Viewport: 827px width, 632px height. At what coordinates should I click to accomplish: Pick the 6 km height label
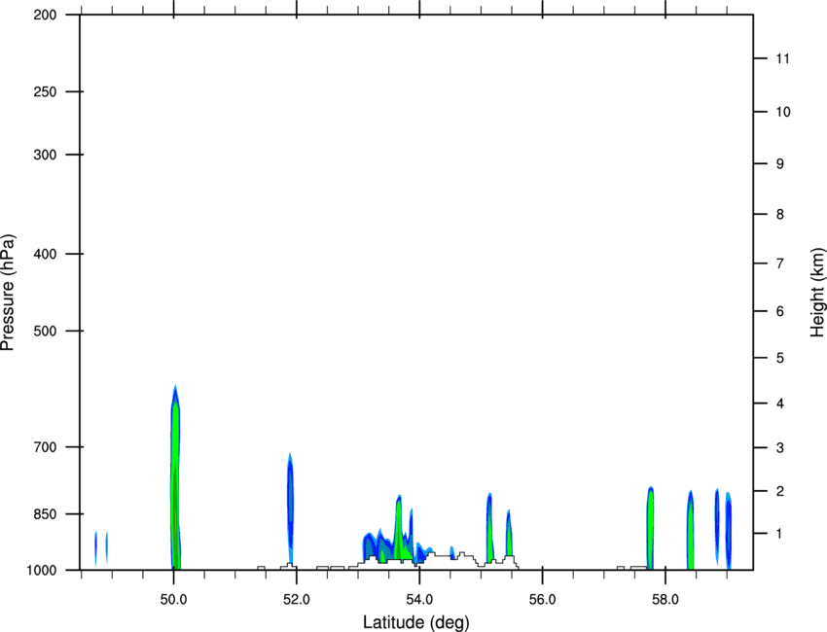(780, 311)
